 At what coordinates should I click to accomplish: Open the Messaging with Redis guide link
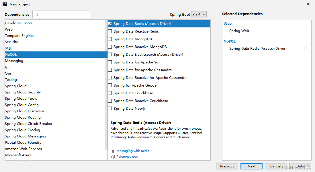(x=133, y=151)
